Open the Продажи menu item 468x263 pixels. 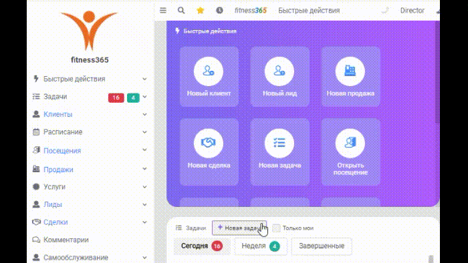[58, 170]
